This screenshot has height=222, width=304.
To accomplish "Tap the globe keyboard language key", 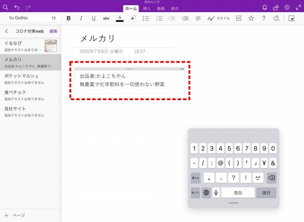I will pos(206,193).
